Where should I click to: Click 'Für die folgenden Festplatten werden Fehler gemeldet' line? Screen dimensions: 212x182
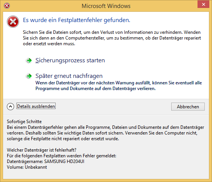(61, 156)
